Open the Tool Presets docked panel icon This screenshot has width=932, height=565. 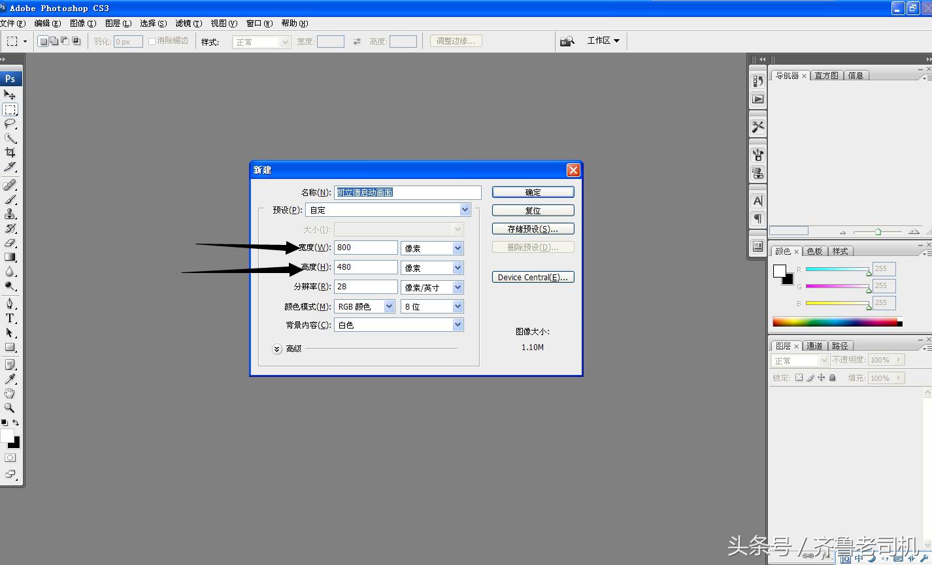point(757,127)
